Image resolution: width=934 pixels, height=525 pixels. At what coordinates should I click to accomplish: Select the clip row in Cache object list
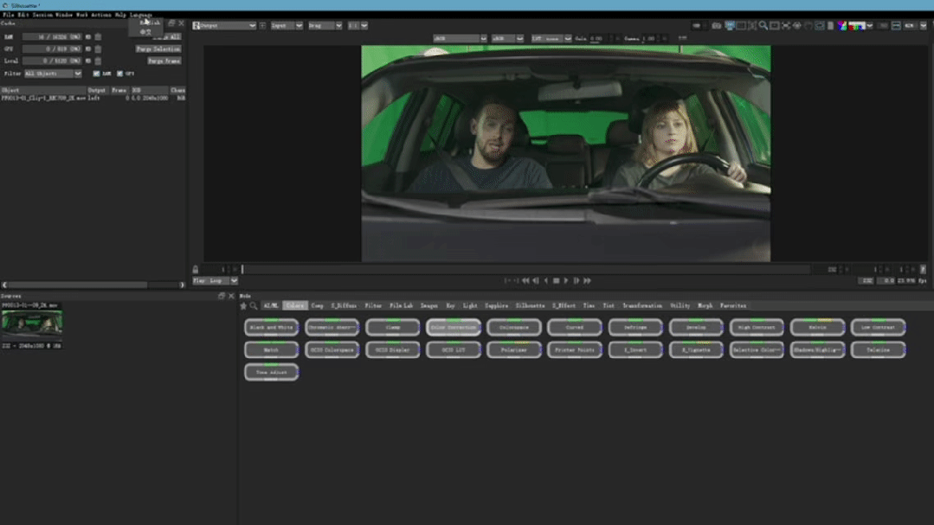(93, 99)
